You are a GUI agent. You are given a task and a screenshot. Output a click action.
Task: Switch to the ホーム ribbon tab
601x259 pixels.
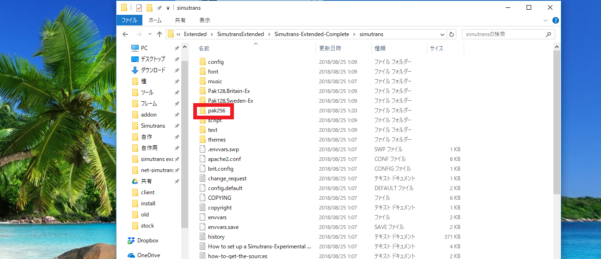(x=155, y=20)
